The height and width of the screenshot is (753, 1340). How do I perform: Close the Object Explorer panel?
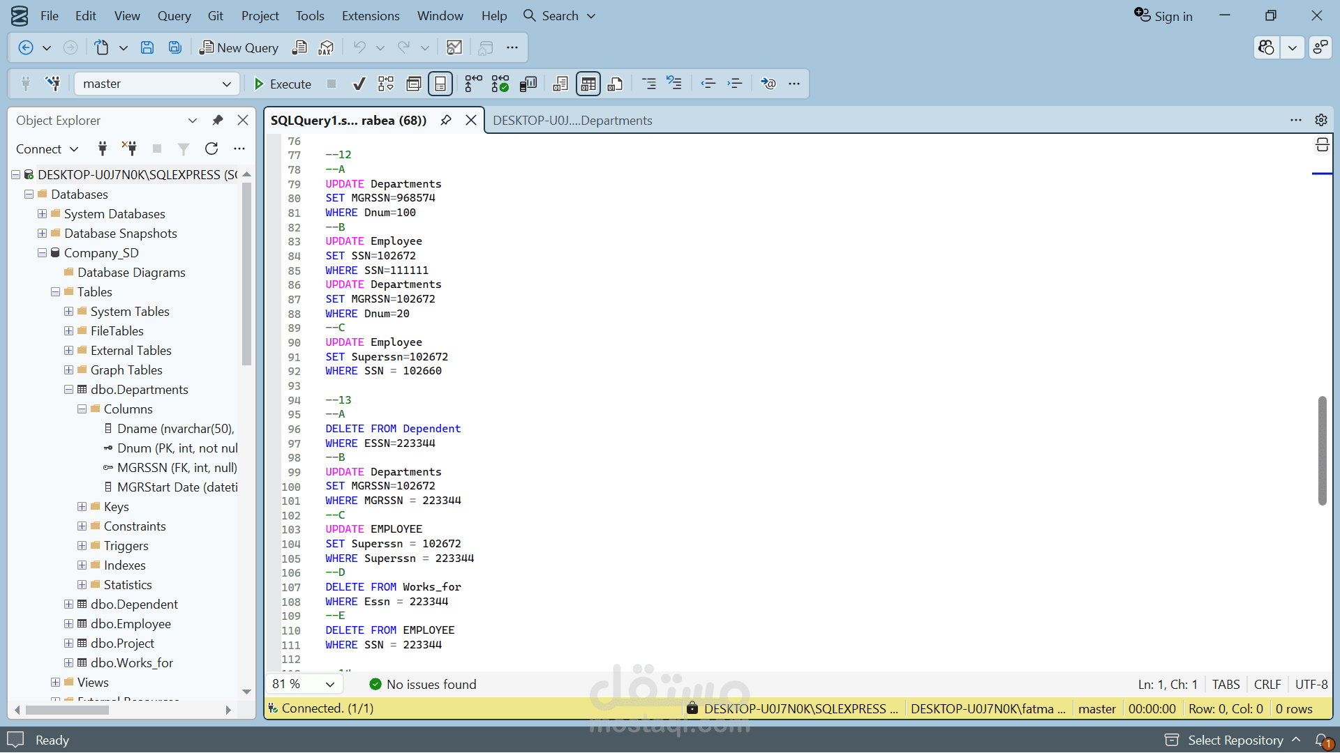[243, 121]
